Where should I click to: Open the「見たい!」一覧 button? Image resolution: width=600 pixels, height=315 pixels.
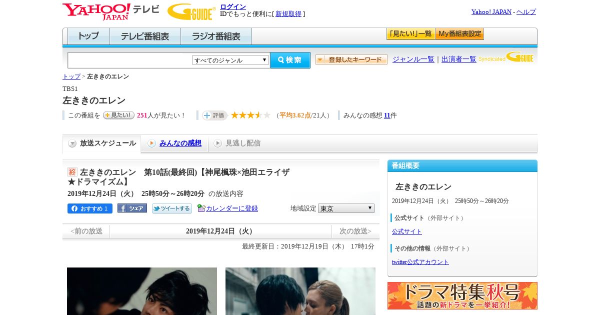point(410,34)
